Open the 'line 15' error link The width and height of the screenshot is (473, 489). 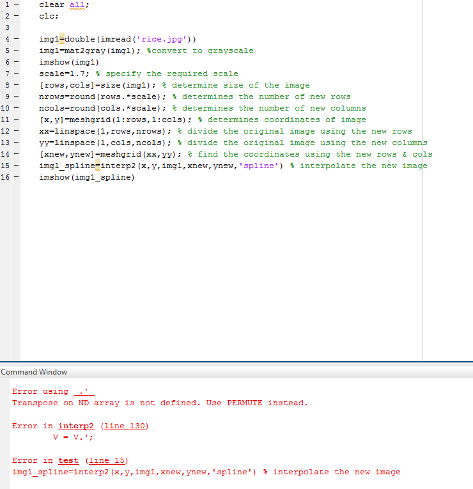coord(107,461)
